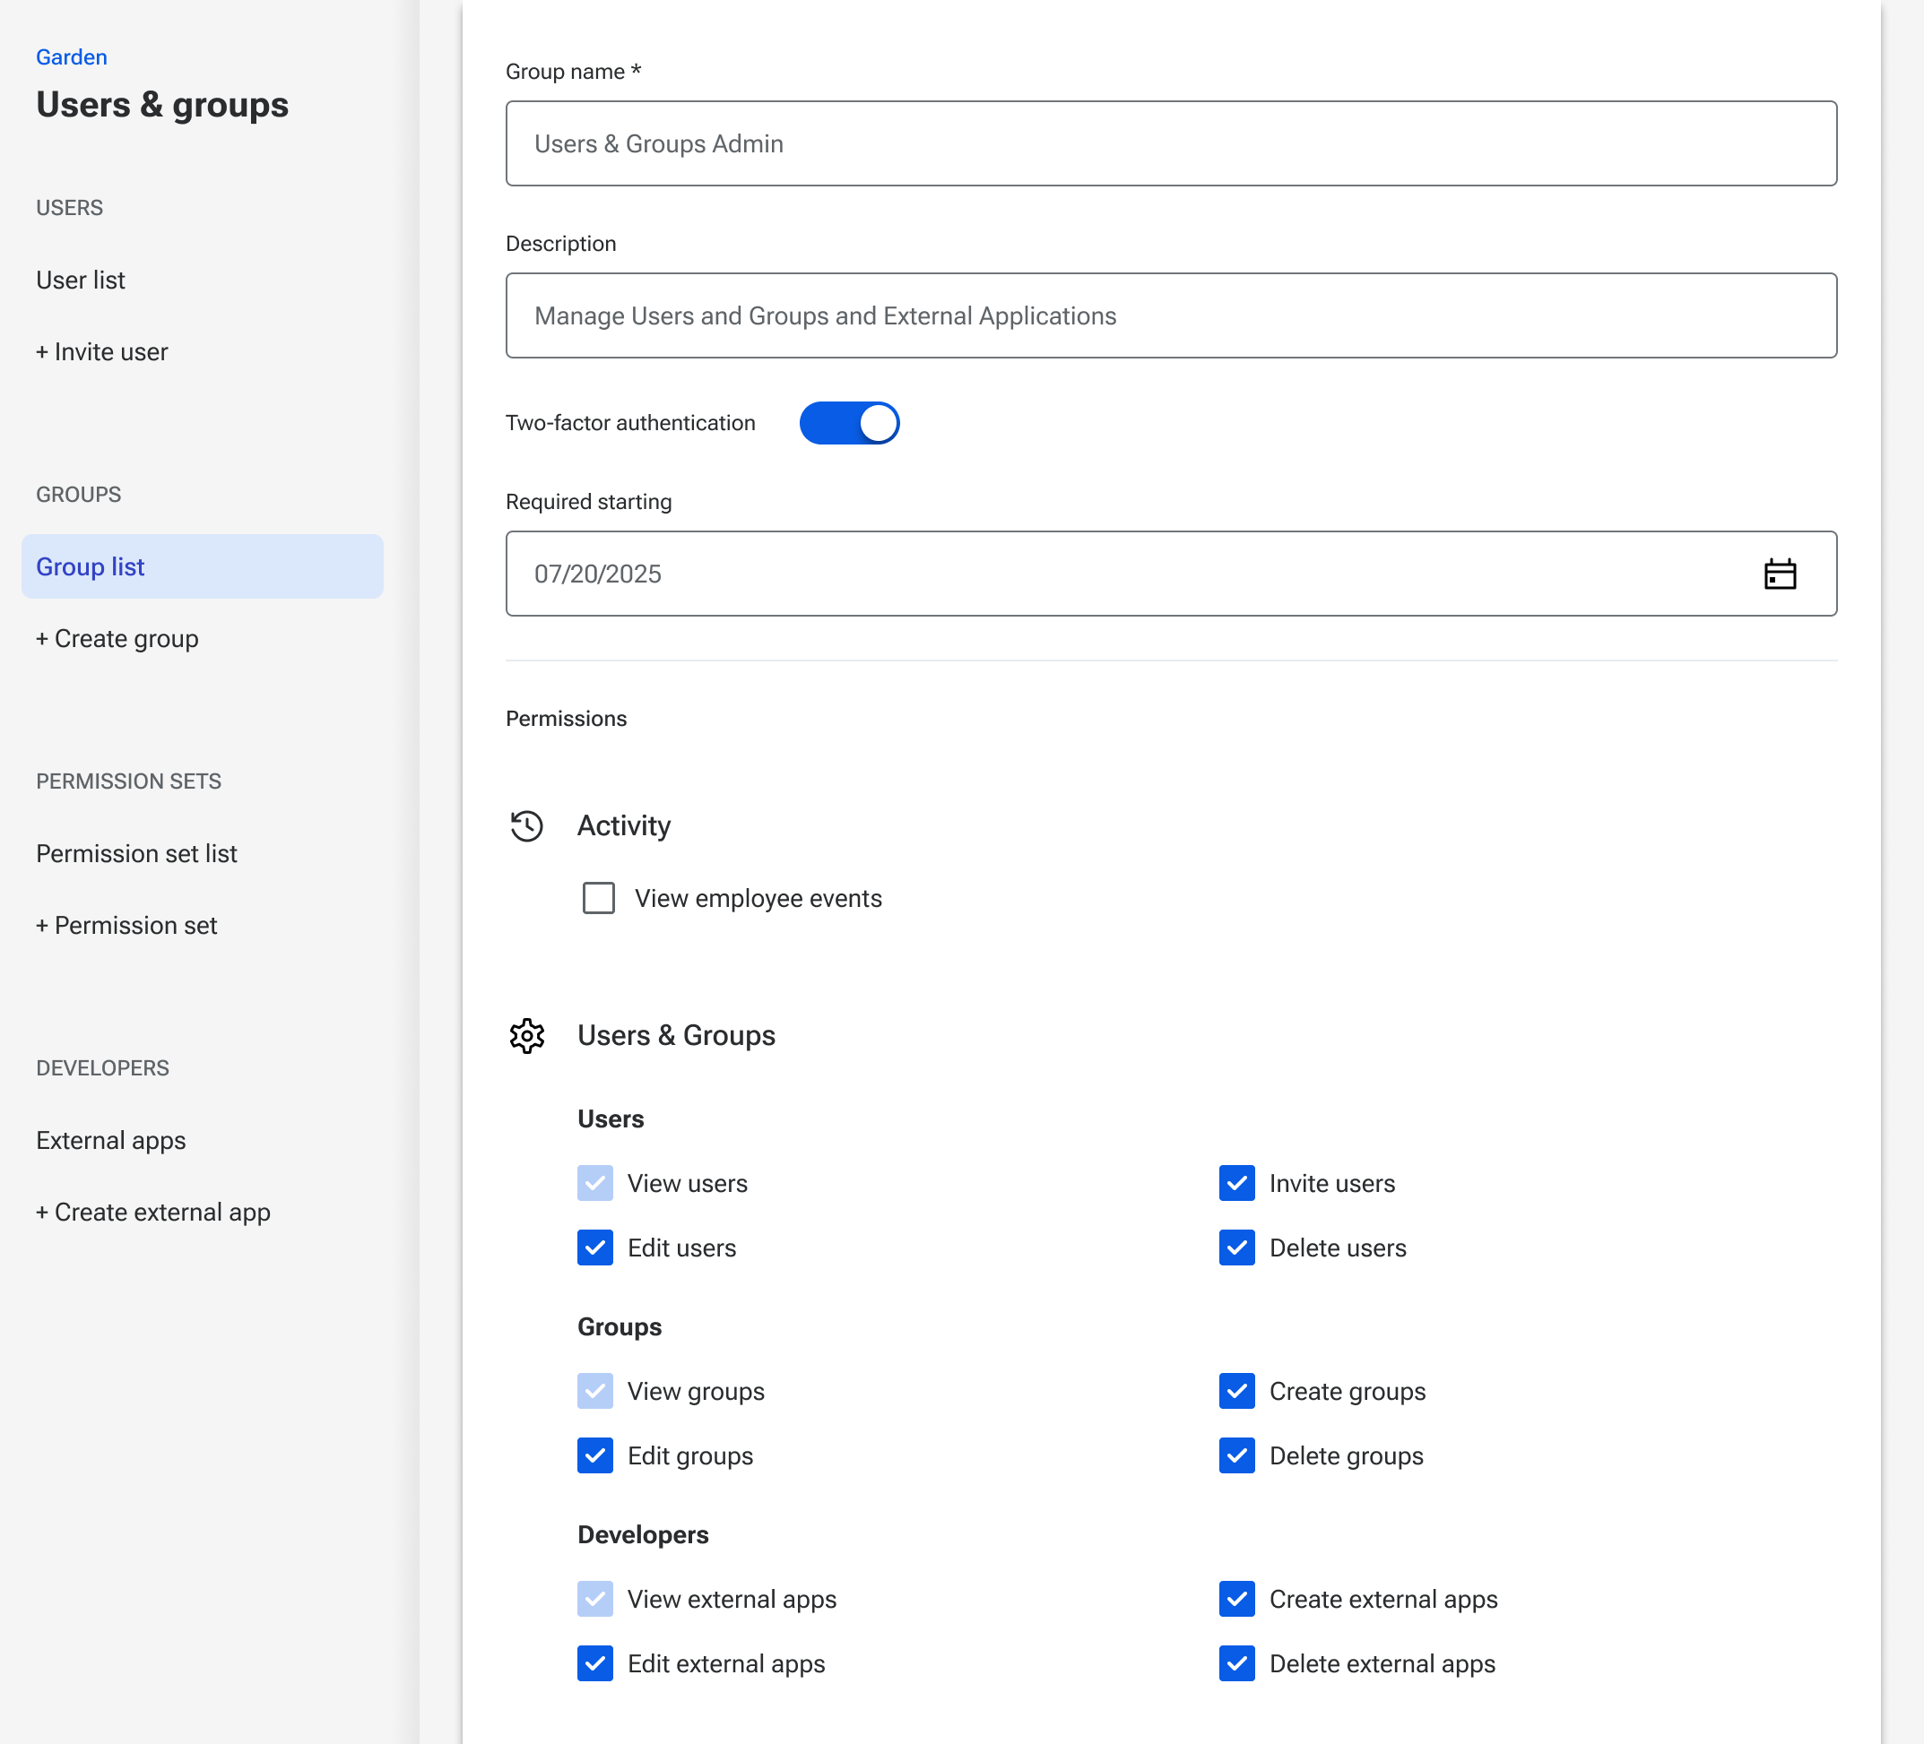Check the View employee events checkbox

click(598, 898)
